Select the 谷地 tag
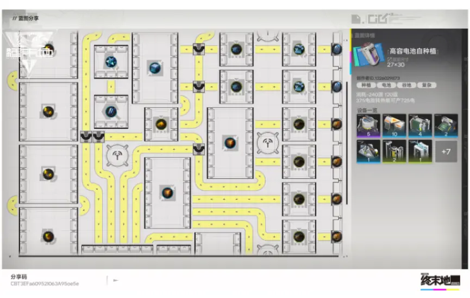 [x=405, y=85]
